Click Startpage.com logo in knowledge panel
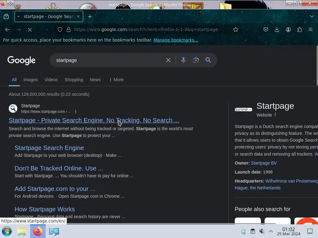The width and height of the screenshot is (318, 238). 243,109
